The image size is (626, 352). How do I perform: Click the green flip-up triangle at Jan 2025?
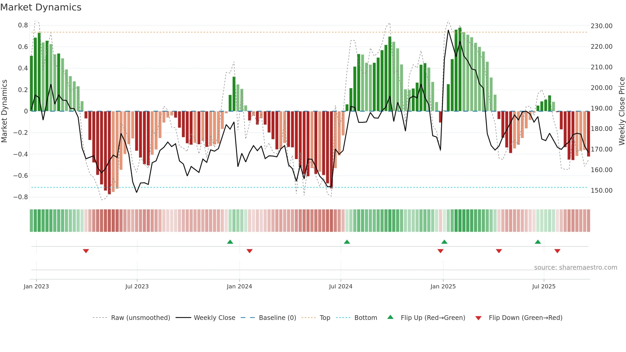444,242
